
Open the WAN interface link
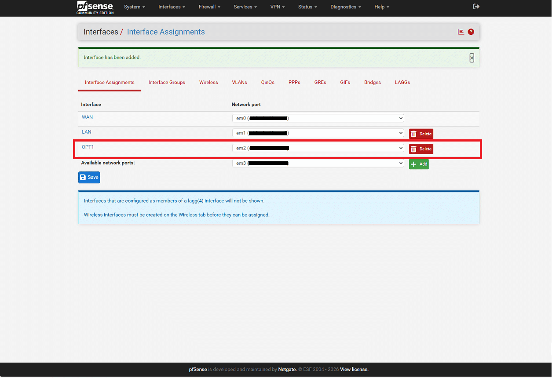point(87,117)
